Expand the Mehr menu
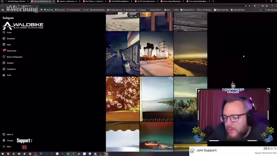This screenshot has height=156, width=277. tap(7, 146)
